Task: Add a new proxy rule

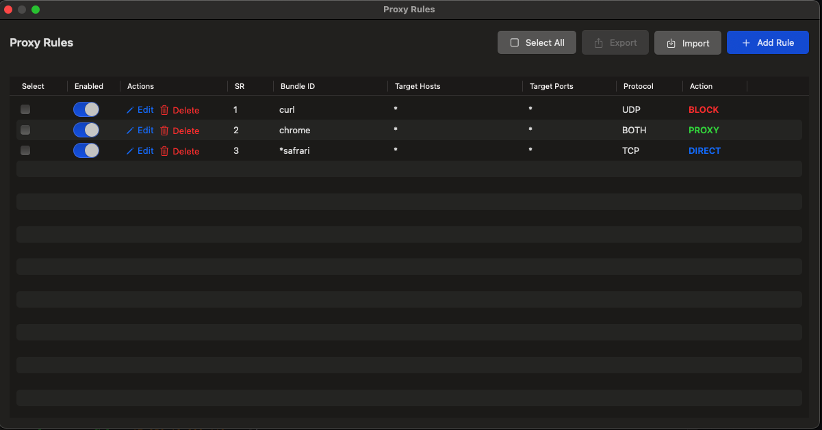Action: point(768,42)
